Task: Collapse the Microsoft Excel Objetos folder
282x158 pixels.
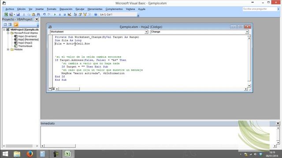Action: (8, 33)
